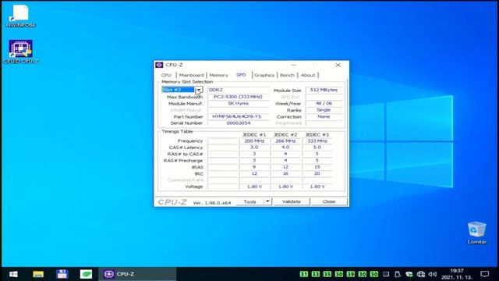The image size is (499, 281).
Task: Expand the Slot #2 memory slot dropdown
Action: click(x=199, y=90)
